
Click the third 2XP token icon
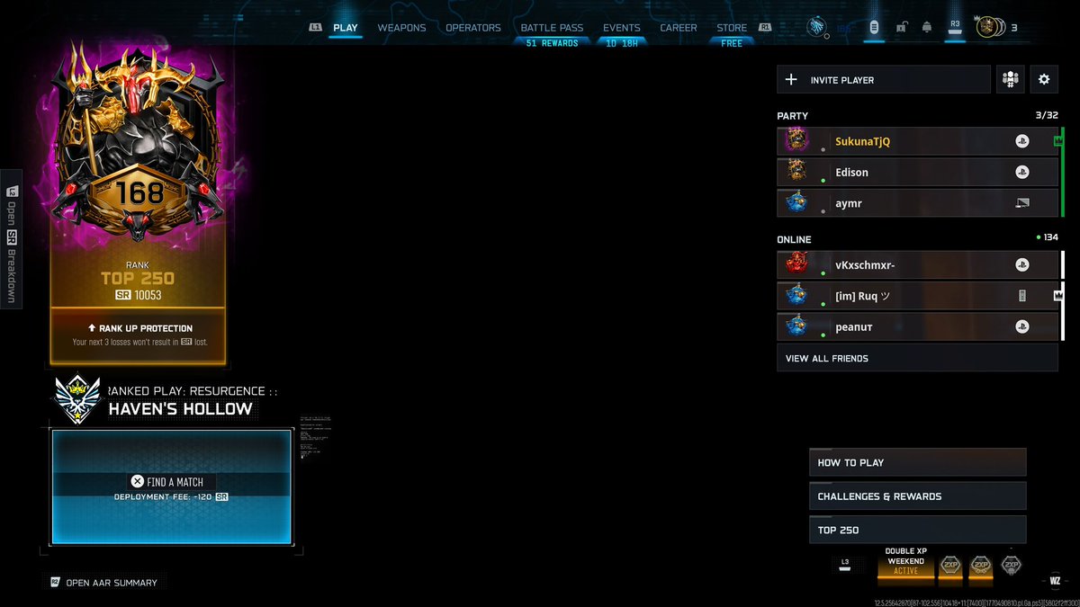pyautogui.click(x=1012, y=565)
